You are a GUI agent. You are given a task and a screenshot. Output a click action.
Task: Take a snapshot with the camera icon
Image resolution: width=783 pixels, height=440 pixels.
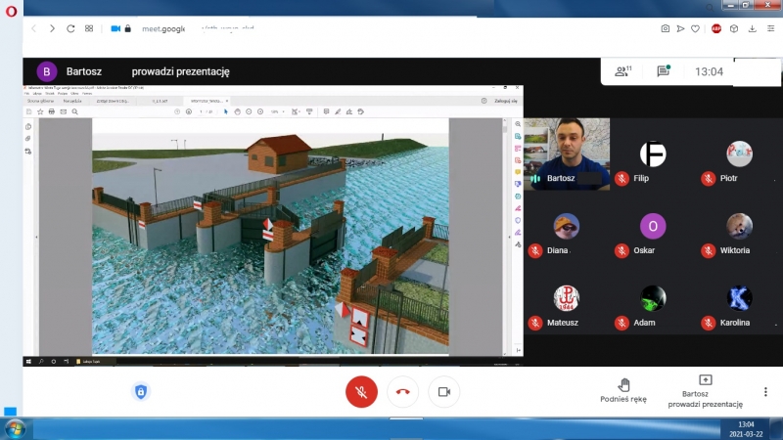(665, 28)
